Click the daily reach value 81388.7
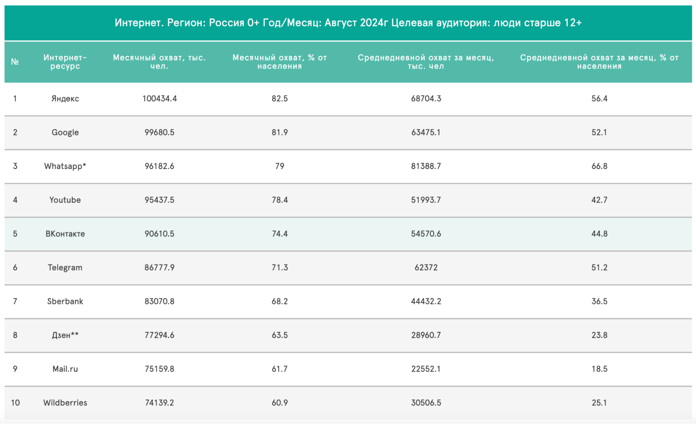Viewport: 696px width, 424px height. point(426,166)
